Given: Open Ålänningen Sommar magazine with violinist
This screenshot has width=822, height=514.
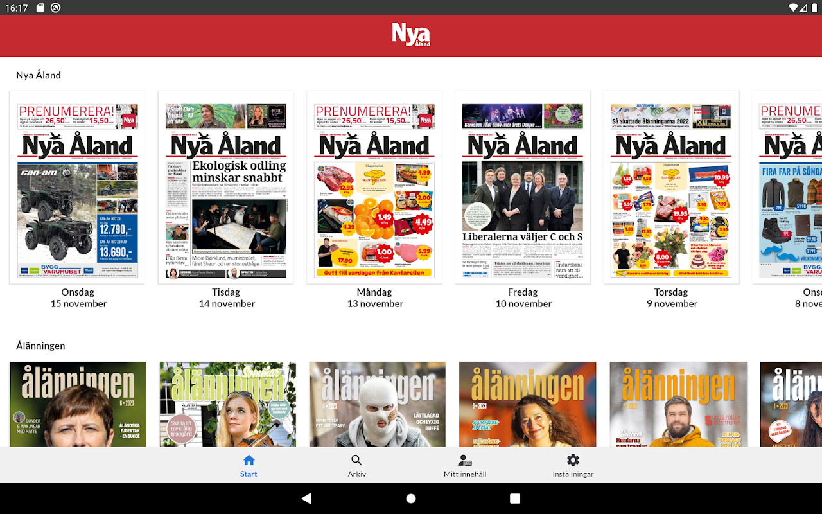Looking at the screenshot, I should (x=228, y=404).
